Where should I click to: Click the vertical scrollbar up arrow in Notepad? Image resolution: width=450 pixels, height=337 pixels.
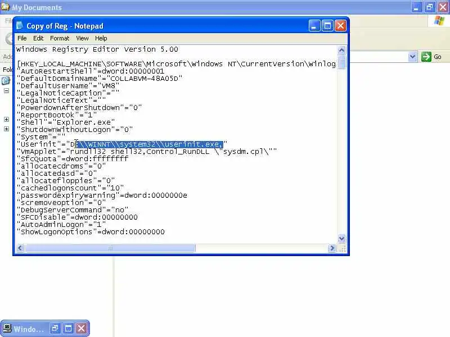341,50
